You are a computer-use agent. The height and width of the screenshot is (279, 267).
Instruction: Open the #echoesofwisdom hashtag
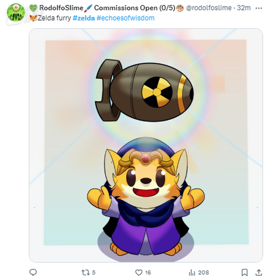click(x=126, y=18)
